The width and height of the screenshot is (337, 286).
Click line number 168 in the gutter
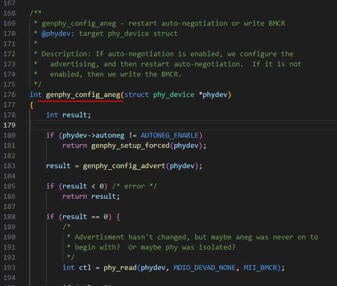click(x=10, y=13)
